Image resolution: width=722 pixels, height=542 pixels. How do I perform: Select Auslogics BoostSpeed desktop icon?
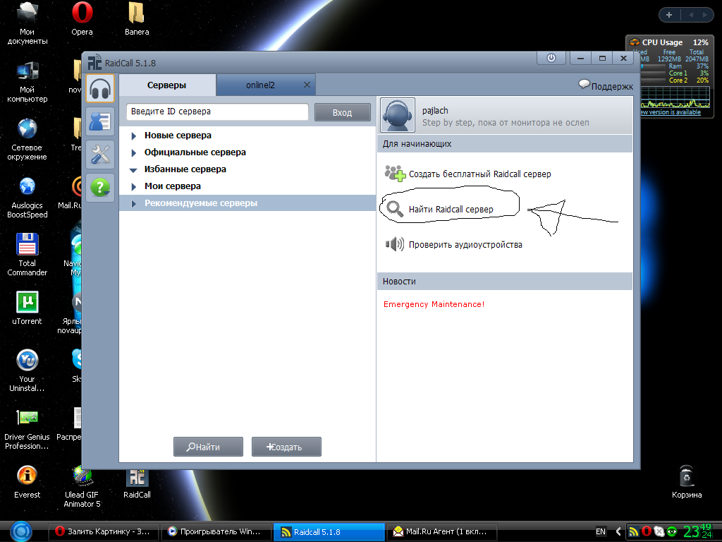tap(27, 197)
